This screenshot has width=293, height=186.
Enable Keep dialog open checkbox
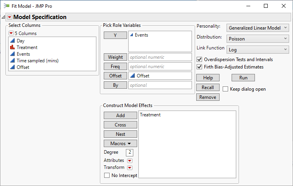coord(225,89)
